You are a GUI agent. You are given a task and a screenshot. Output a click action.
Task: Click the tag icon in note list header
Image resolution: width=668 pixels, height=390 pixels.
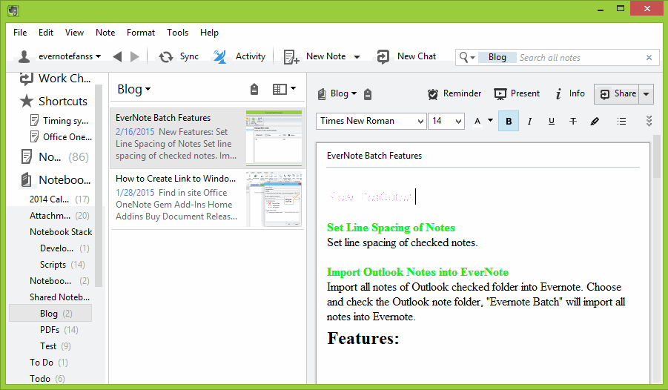click(254, 89)
